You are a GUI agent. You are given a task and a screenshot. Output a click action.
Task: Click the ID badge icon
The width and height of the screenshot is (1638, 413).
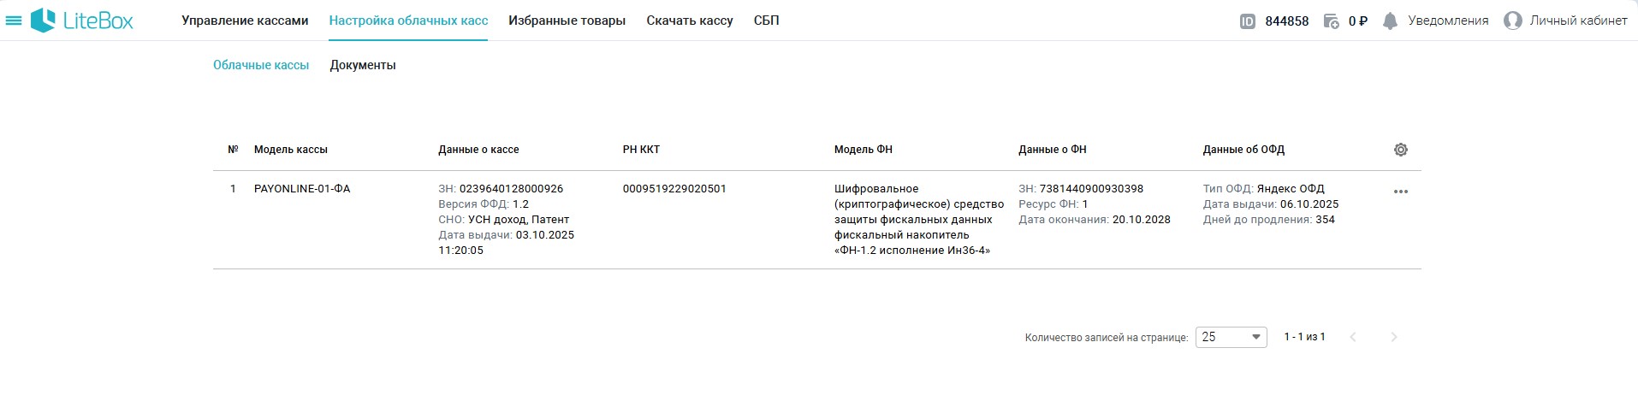pyautogui.click(x=1247, y=21)
